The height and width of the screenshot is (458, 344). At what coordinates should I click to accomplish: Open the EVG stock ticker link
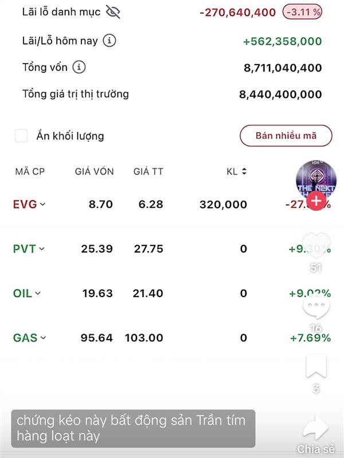(x=25, y=204)
